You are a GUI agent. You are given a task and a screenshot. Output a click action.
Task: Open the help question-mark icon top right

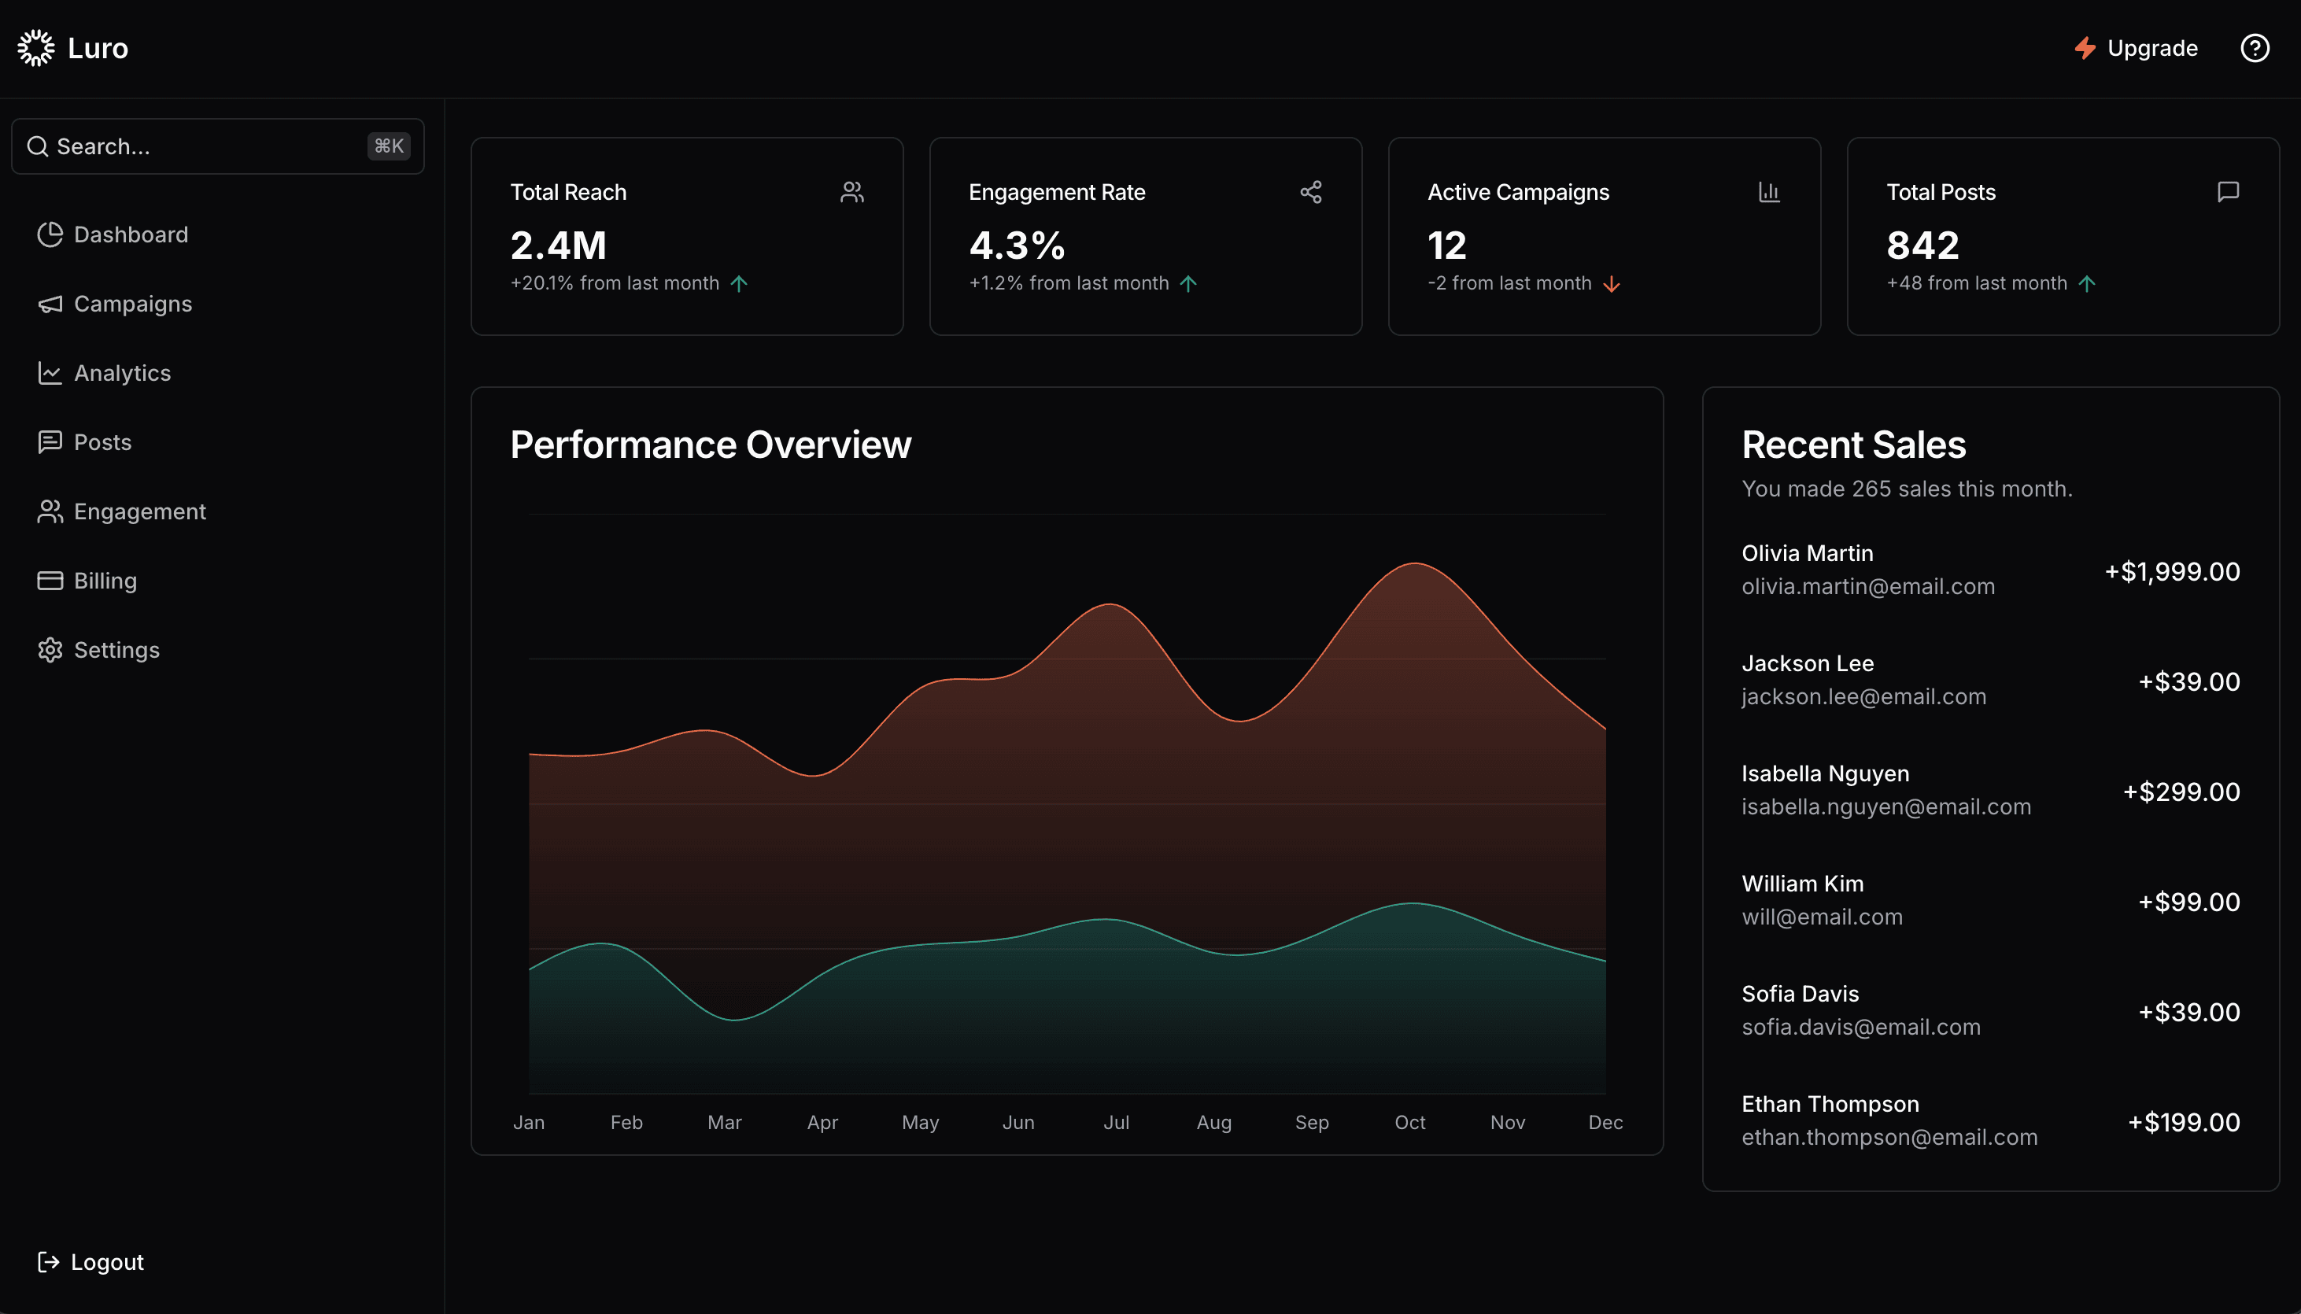[x=2254, y=48]
